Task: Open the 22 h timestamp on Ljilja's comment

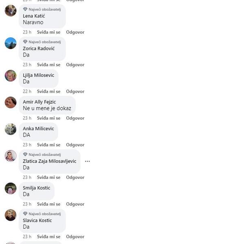Action: (x=27, y=91)
